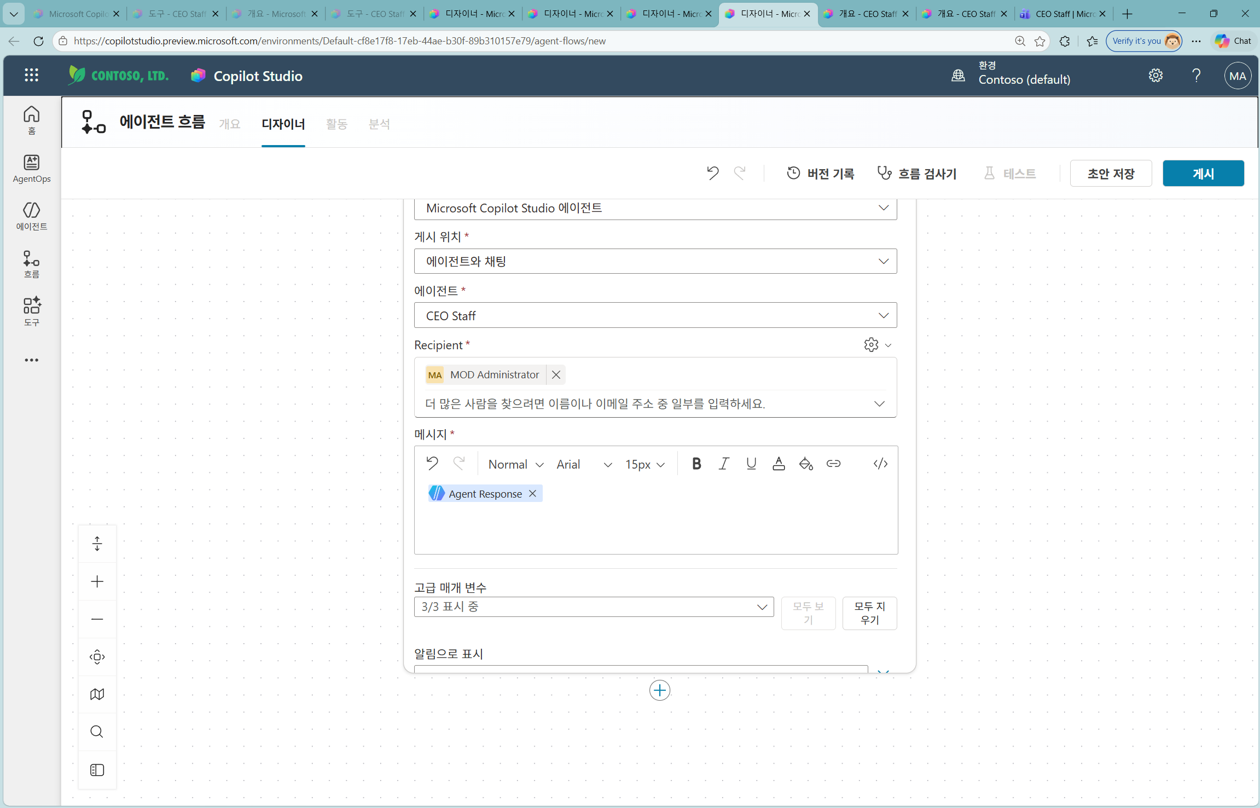Open a new browser tab

pos(1127,14)
